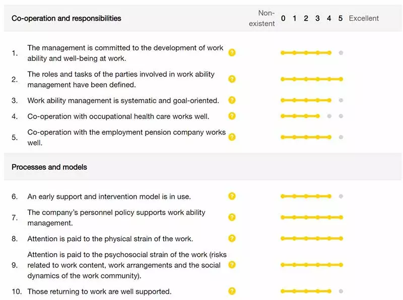Image resolution: width=403 pixels, height=300 pixels.
Task: Click the Co-operation and responsibilities section header
Action: pos(66,19)
